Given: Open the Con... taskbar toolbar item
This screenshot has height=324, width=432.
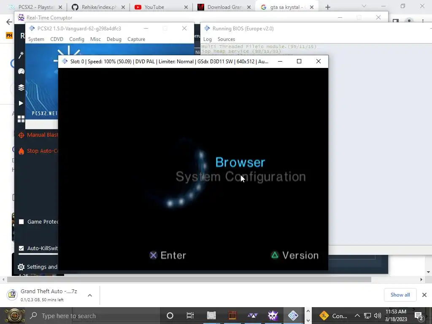Looking at the screenshot, I should click(333, 316).
